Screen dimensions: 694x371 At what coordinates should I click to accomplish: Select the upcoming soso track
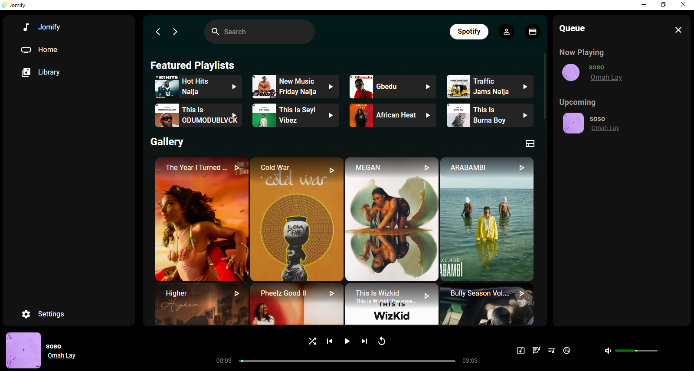(597, 119)
